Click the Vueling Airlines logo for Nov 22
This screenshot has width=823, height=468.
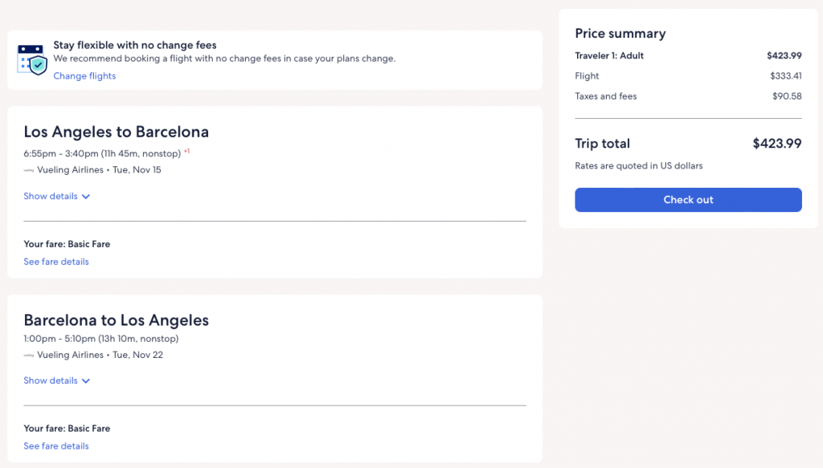[x=29, y=355]
